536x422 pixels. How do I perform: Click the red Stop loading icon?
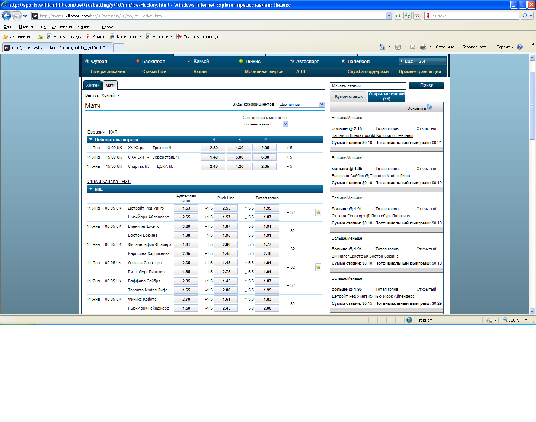417,16
